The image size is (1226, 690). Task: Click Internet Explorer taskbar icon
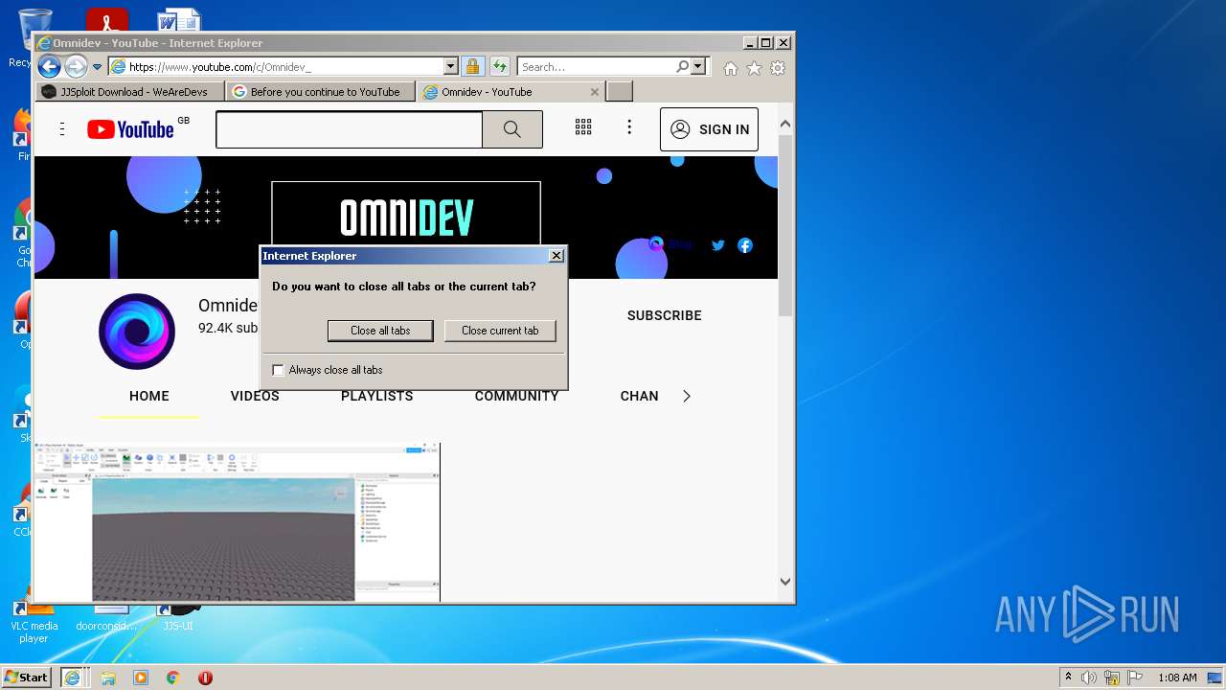(x=72, y=678)
